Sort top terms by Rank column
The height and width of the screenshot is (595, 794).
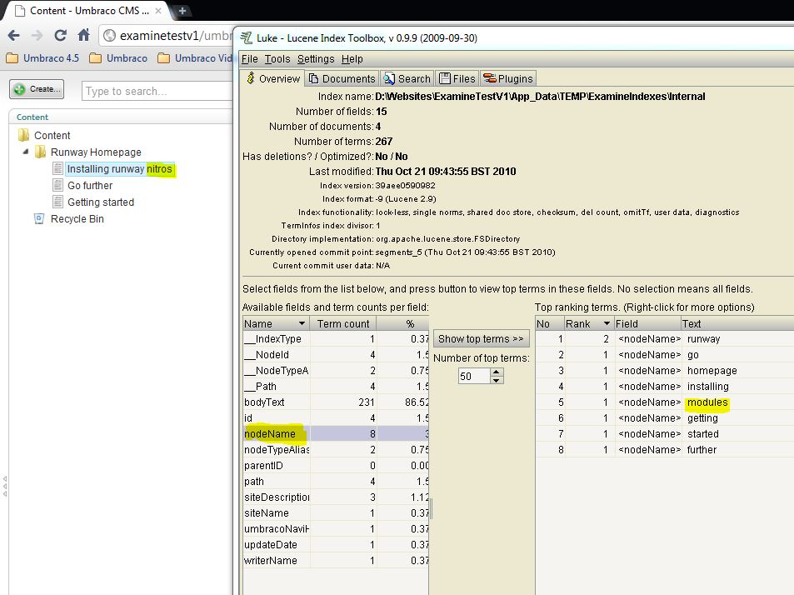(x=587, y=323)
